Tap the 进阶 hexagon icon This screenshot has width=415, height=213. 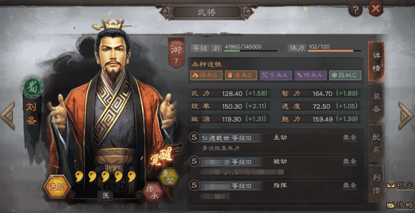[x=57, y=187]
